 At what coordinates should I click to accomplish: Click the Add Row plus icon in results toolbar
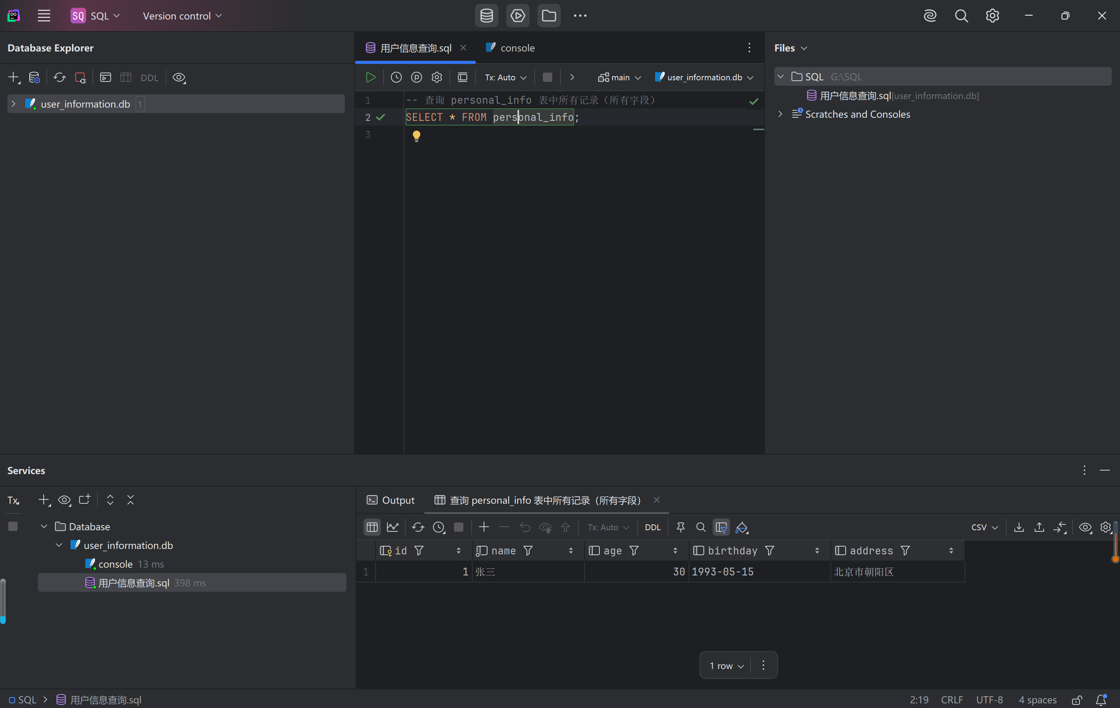[x=484, y=527]
